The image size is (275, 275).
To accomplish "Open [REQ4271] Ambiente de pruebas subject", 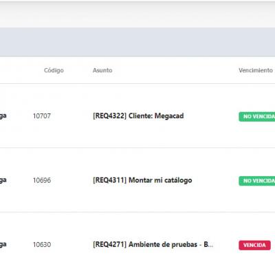I will (153, 245).
